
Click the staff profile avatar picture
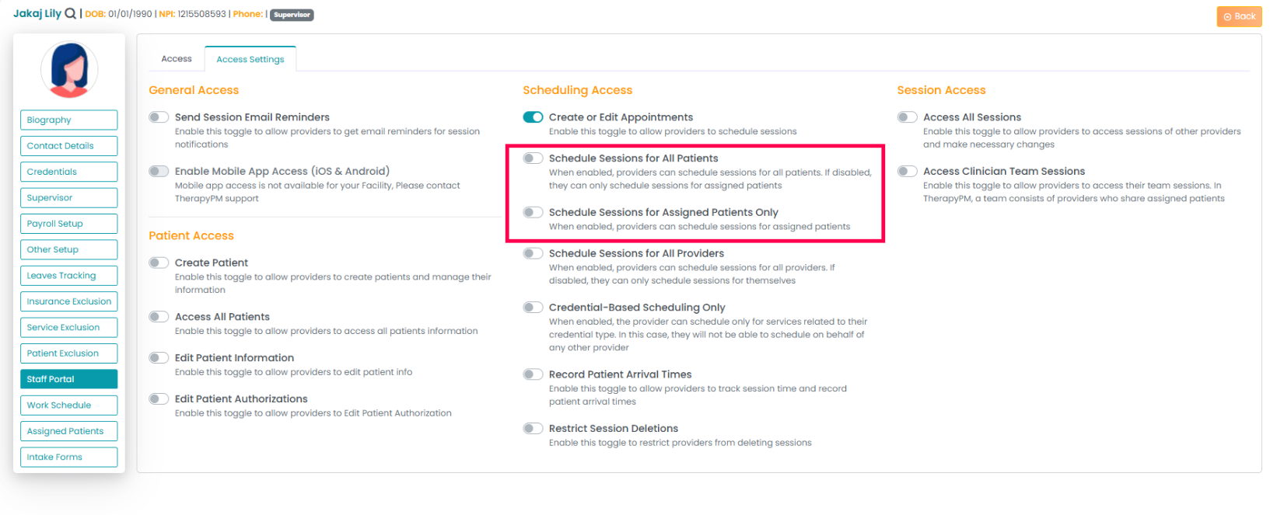(69, 70)
